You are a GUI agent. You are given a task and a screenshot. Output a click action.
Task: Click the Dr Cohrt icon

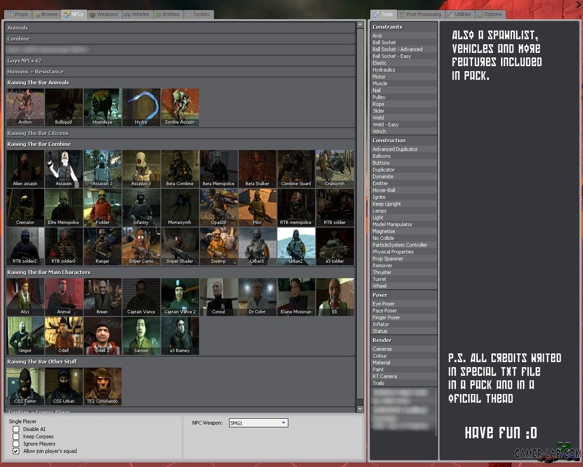coord(257,297)
